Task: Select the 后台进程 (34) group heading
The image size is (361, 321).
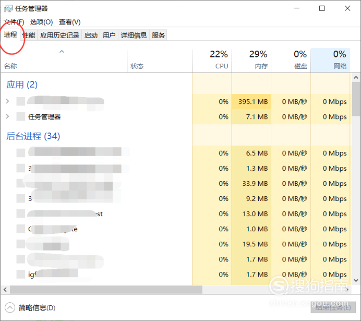Action: click(x=33, y=136)
